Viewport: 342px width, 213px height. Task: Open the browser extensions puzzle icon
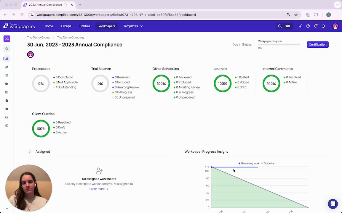pos(316,15)
